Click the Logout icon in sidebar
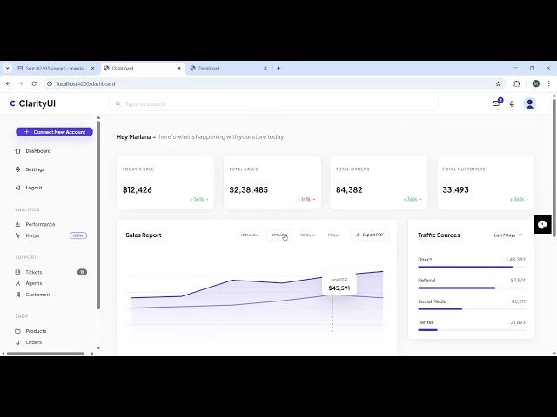The width and height of the screenshot is (557, 417). tap(17, 188)
